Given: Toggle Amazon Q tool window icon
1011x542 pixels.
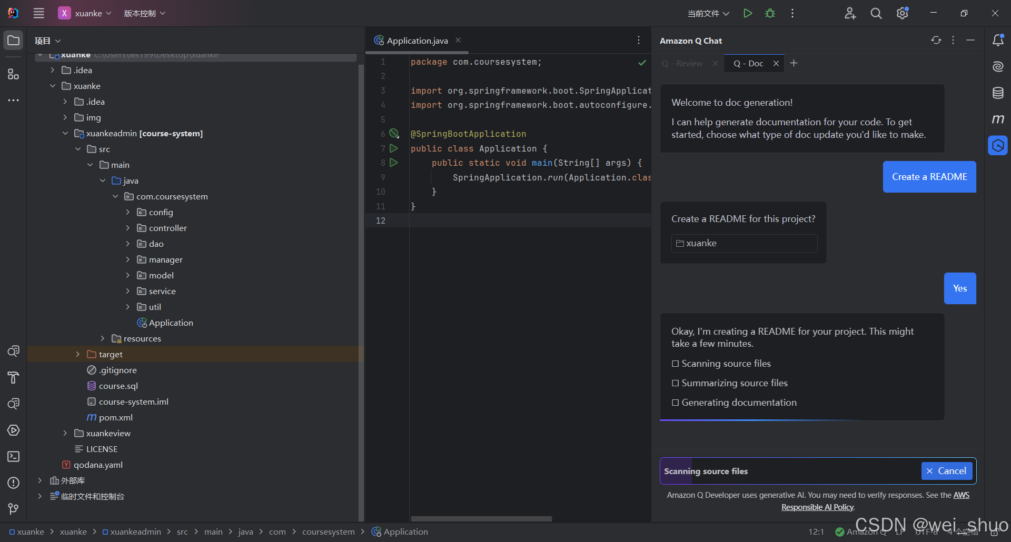Looking at the screenshot, I should click(998, 146).
